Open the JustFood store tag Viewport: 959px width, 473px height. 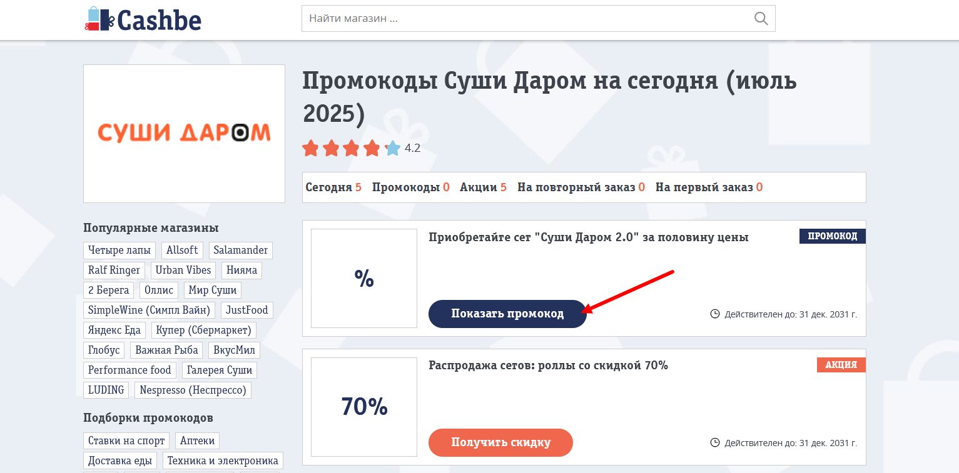point(247,310)
